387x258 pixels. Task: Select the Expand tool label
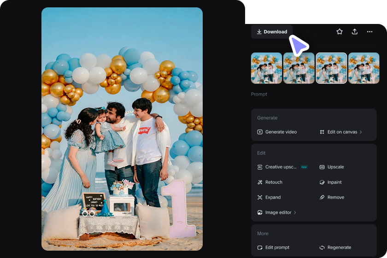point(273,197)
